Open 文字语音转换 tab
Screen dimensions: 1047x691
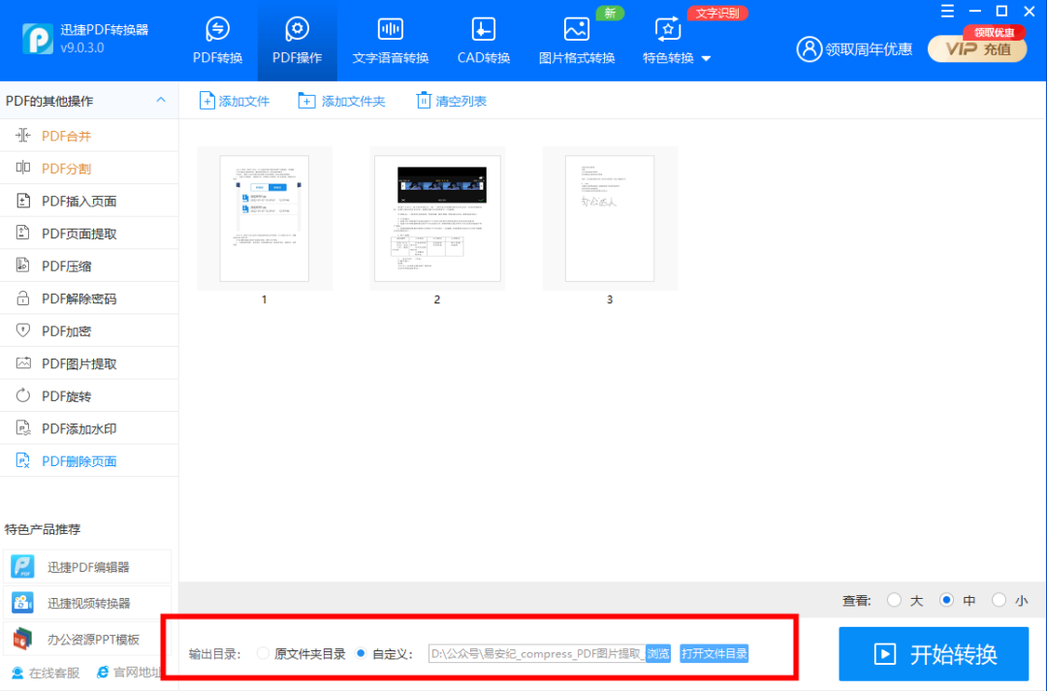(391, 42)
